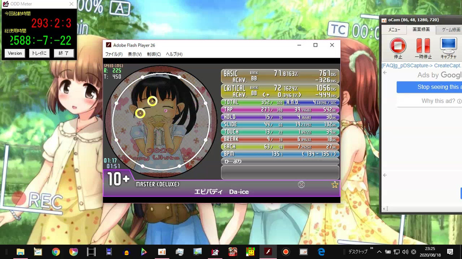Click the 終了 button in ODD Meter
462x259 pixels.
(64, 53)
